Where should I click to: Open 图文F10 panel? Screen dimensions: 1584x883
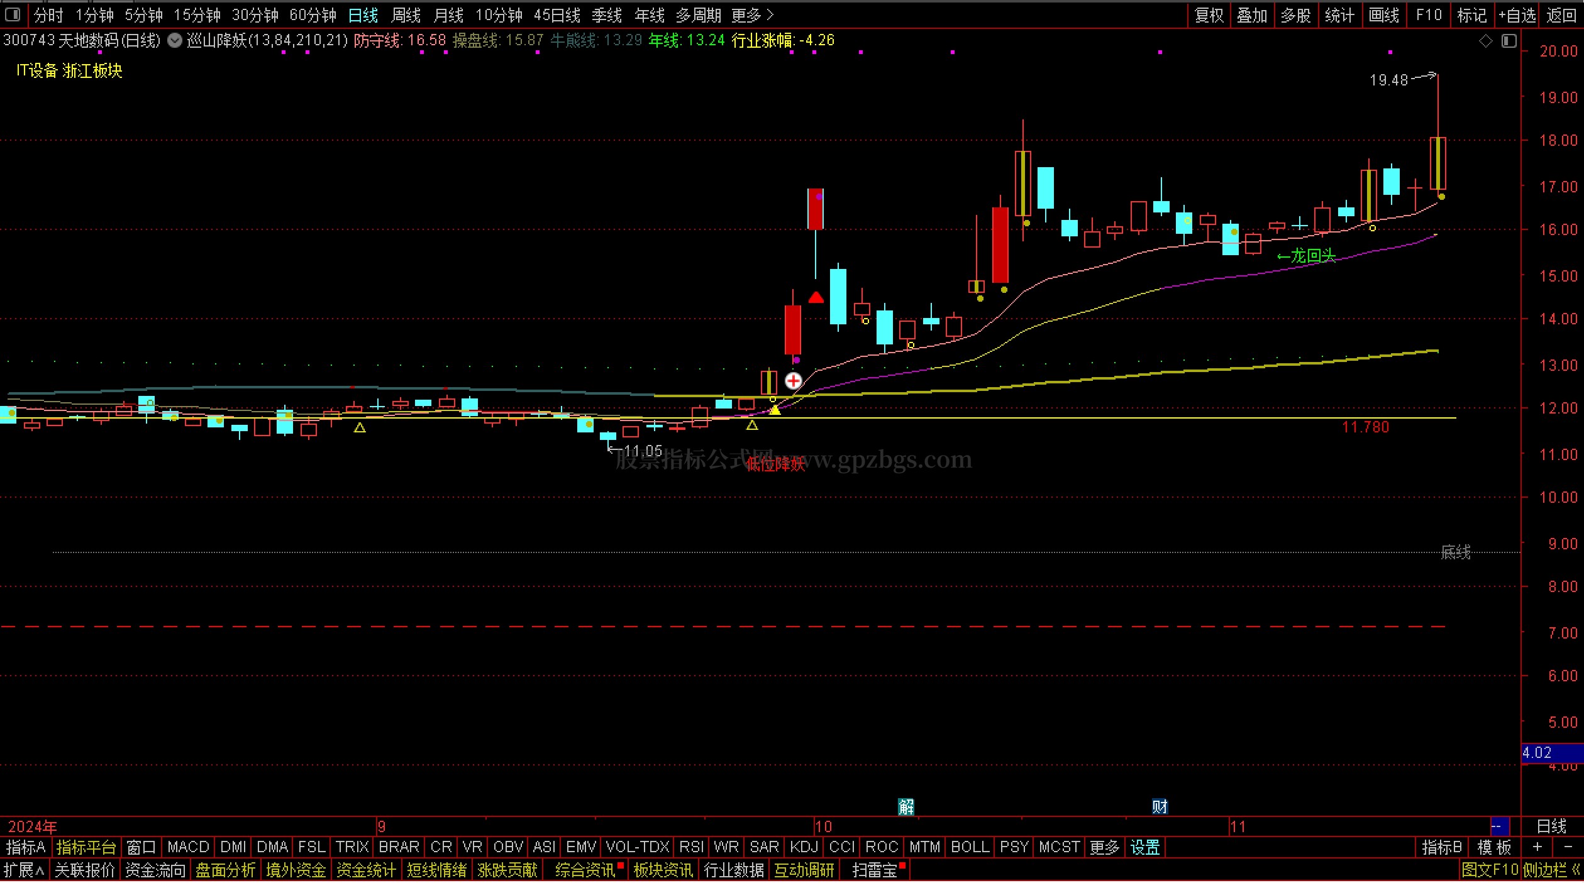point(1490,870)
